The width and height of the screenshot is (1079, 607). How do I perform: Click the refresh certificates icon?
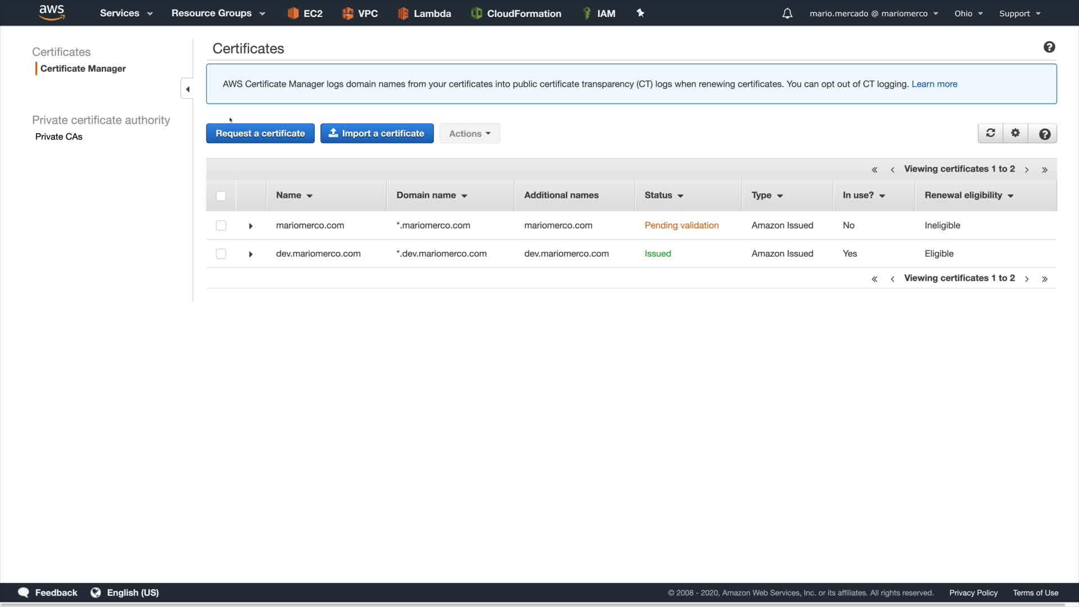[990, 133]
